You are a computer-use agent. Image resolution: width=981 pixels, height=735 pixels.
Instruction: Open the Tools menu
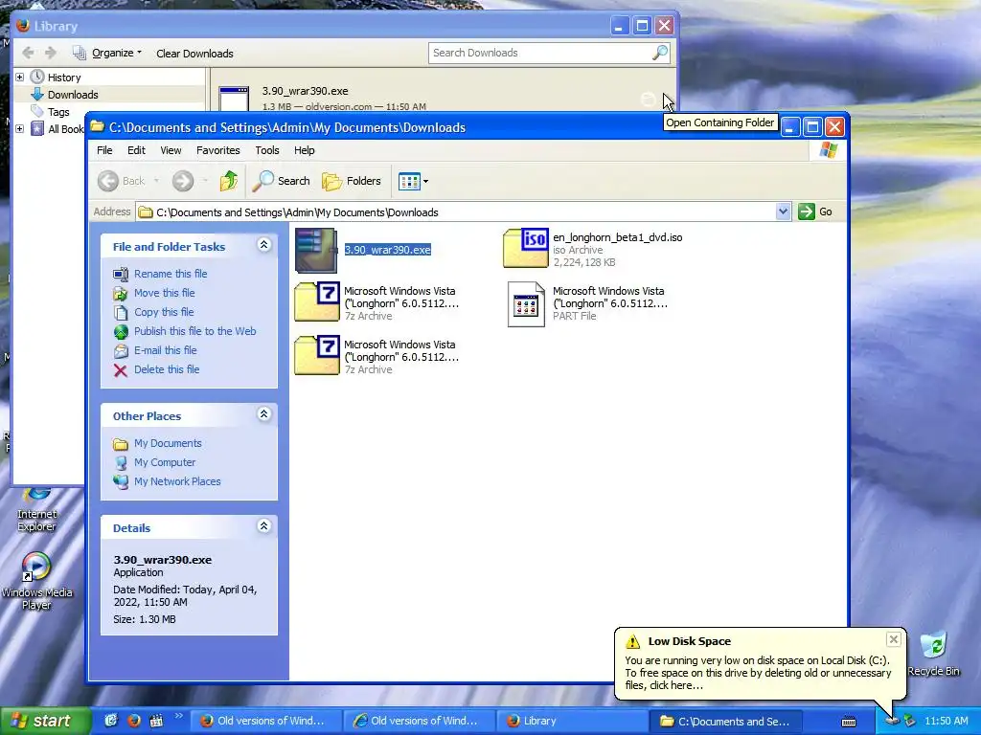[267, 150]
